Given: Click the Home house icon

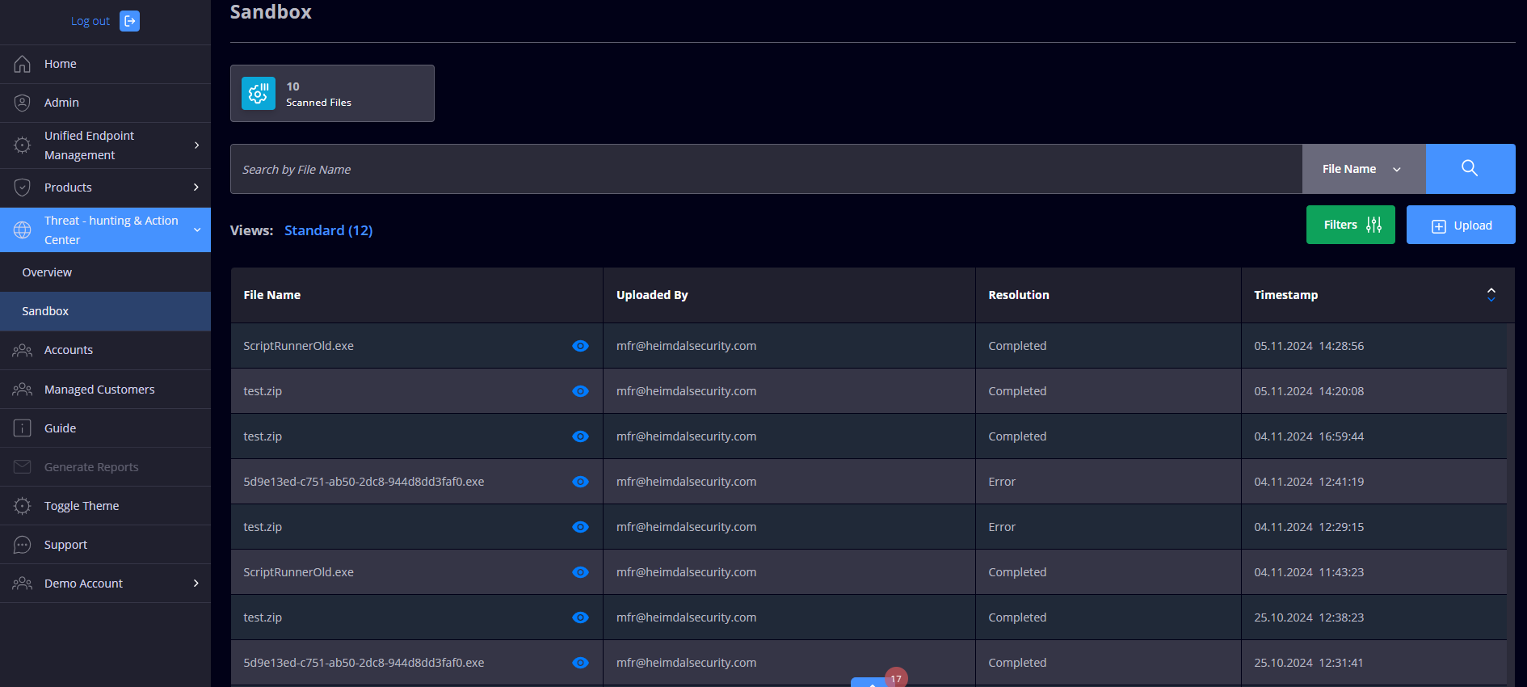Looking at the screenshot, I should pyautogui.click(x=23, y=64).
